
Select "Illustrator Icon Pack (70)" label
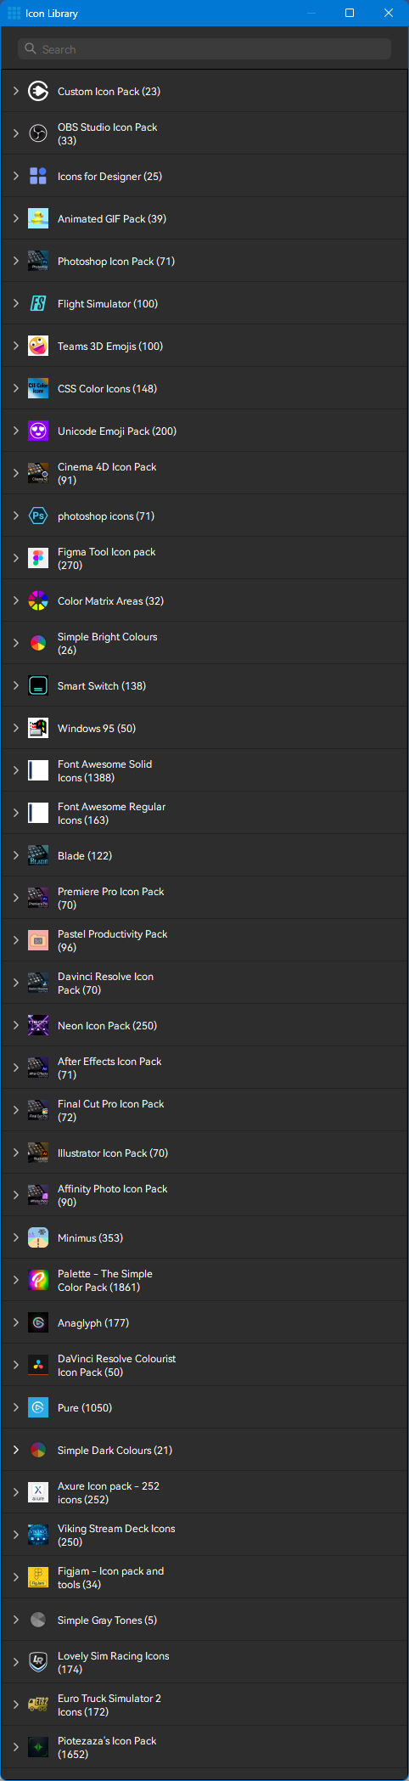113,1153
